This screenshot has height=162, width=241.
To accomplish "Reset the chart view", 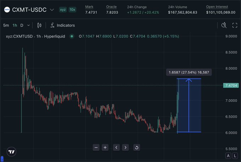I will [x=137, y=147].
